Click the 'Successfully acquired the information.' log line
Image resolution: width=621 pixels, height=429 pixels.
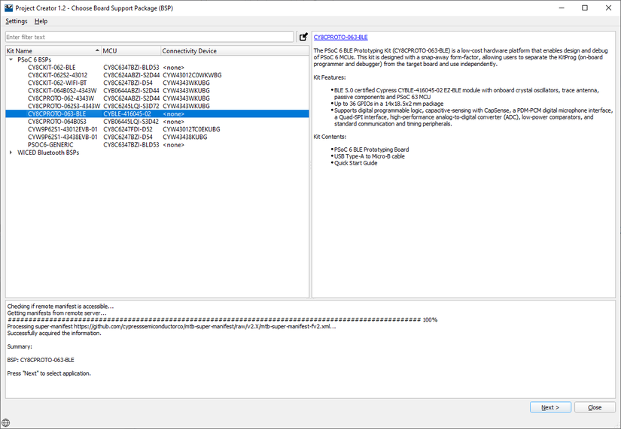coord(54,333)
